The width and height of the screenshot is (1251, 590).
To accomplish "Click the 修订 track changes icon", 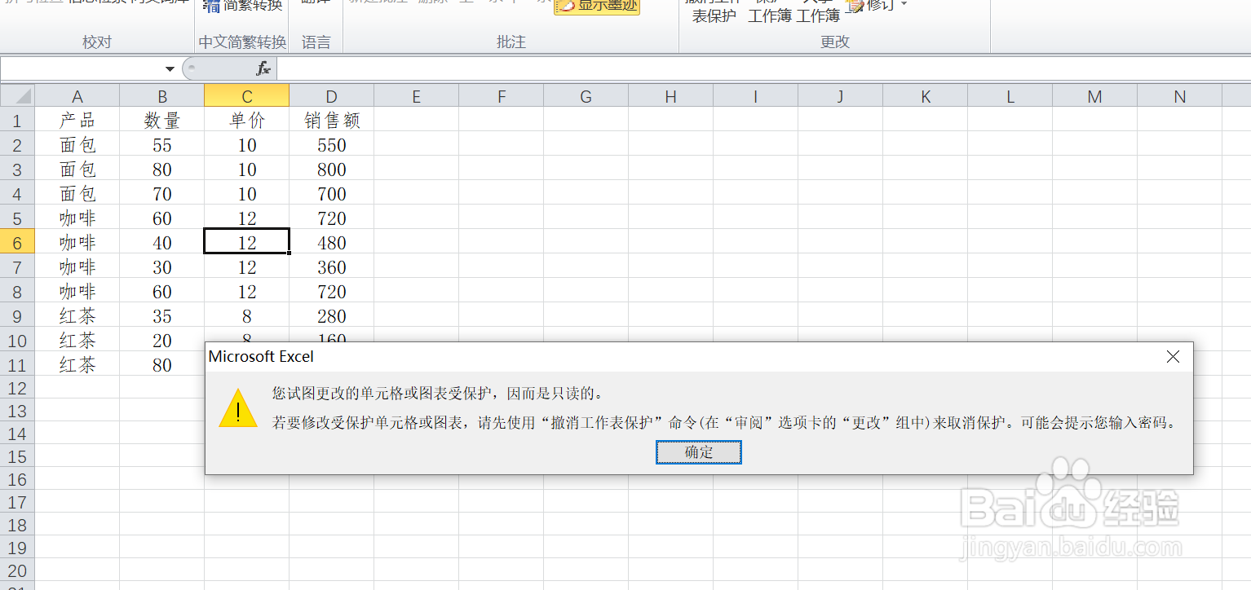I will 855,6.
